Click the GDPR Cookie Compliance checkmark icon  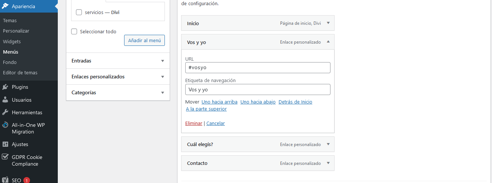5,157
